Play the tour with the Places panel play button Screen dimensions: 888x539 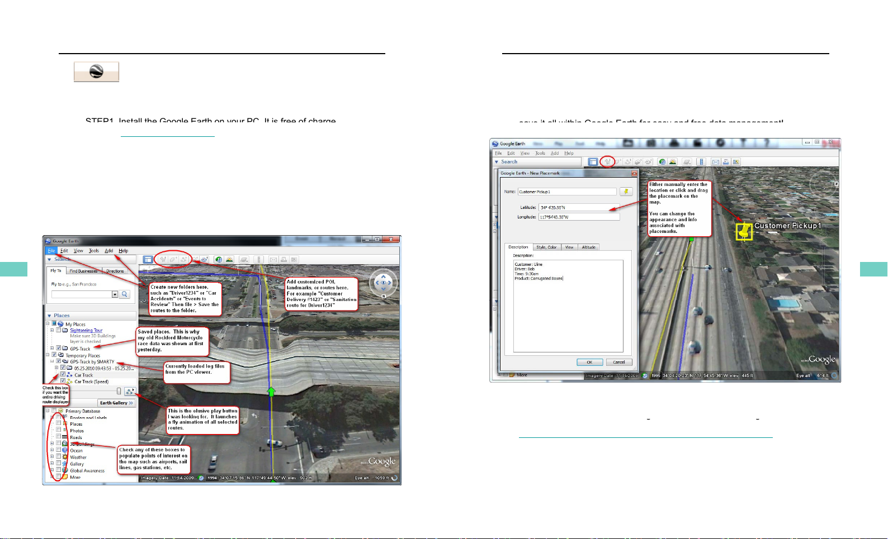130,392
